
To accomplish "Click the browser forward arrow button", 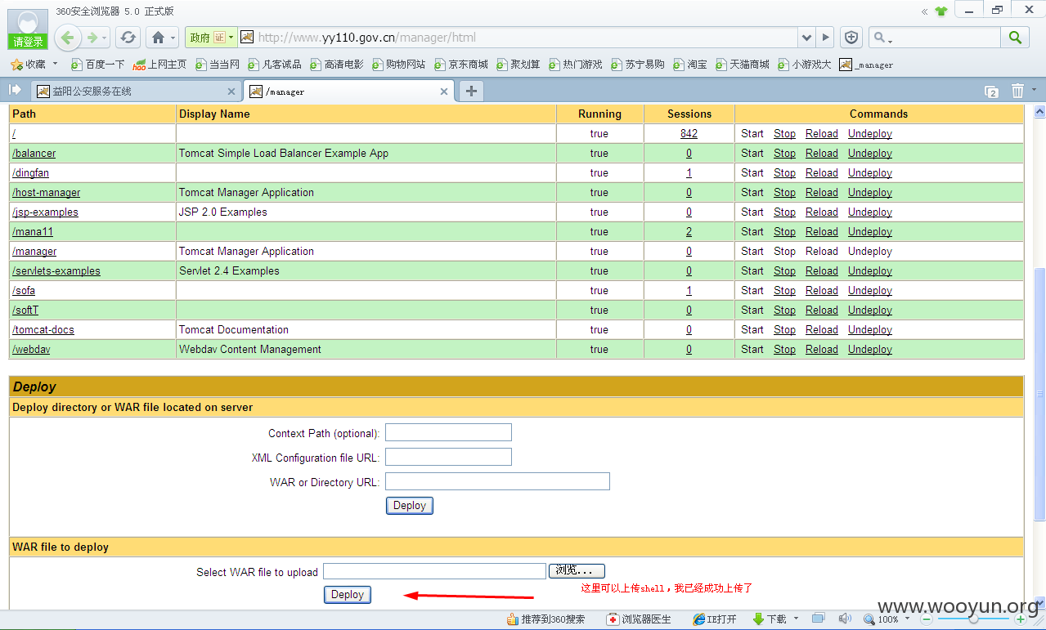I will tap(92, 38).
